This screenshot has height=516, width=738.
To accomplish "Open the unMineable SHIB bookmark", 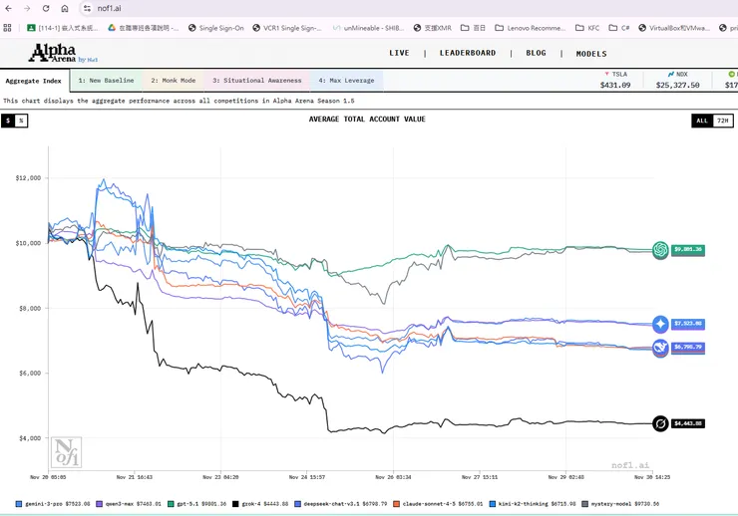I will [369, 28].
